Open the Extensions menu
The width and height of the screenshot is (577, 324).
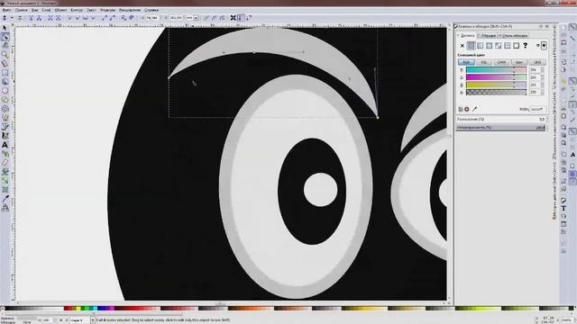[x=130, y=10]
